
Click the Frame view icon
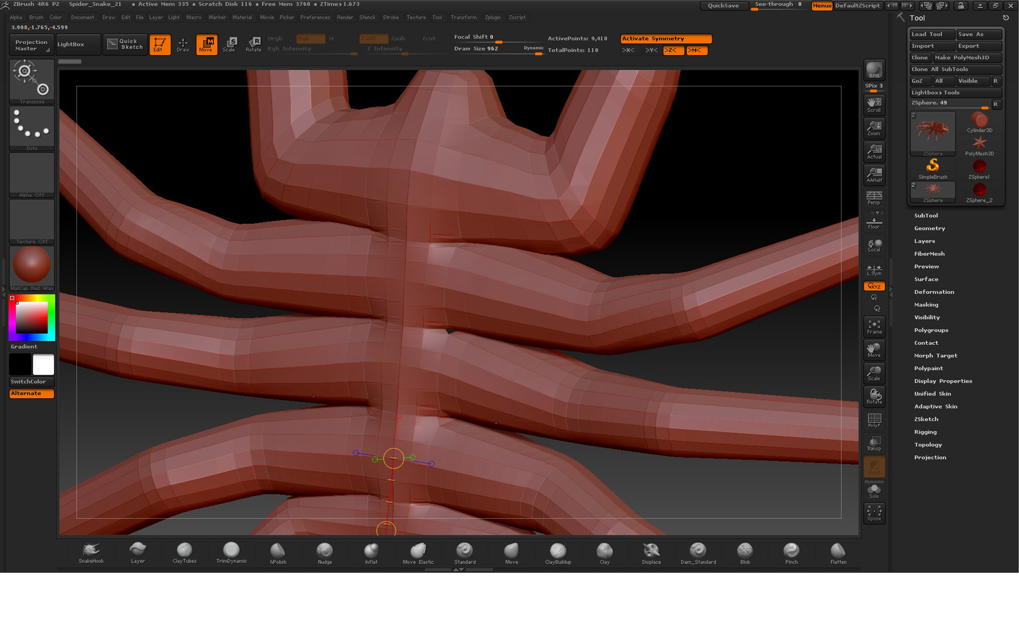pos(874,326)
